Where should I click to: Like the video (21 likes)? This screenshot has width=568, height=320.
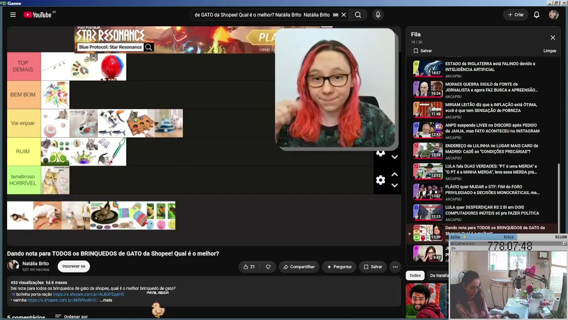(249, 267)
